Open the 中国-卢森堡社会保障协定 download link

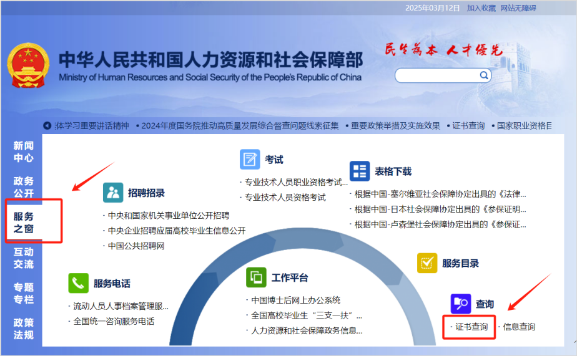[440, 224]
